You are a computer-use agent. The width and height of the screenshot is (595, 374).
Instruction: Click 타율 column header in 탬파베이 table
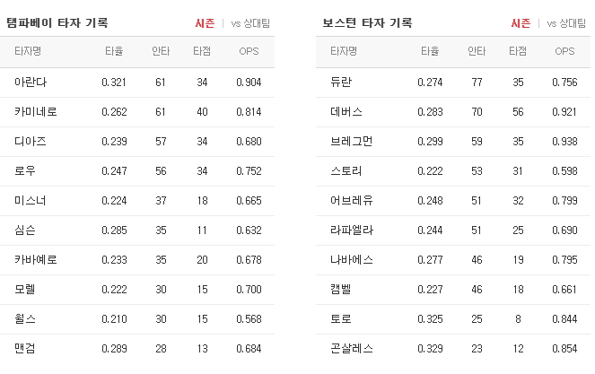[114, 51]
